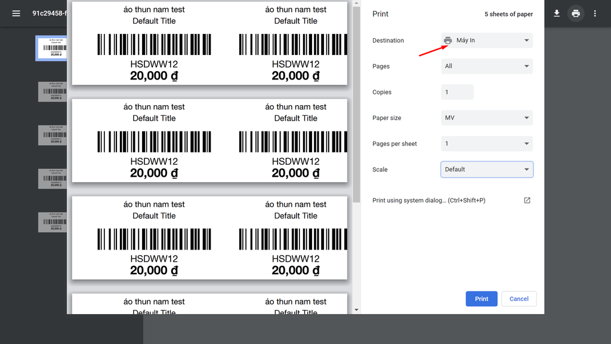Click the printer icon beside Máy In
The height and width of the screenshot is (344, 611).
tap(448, 40)
